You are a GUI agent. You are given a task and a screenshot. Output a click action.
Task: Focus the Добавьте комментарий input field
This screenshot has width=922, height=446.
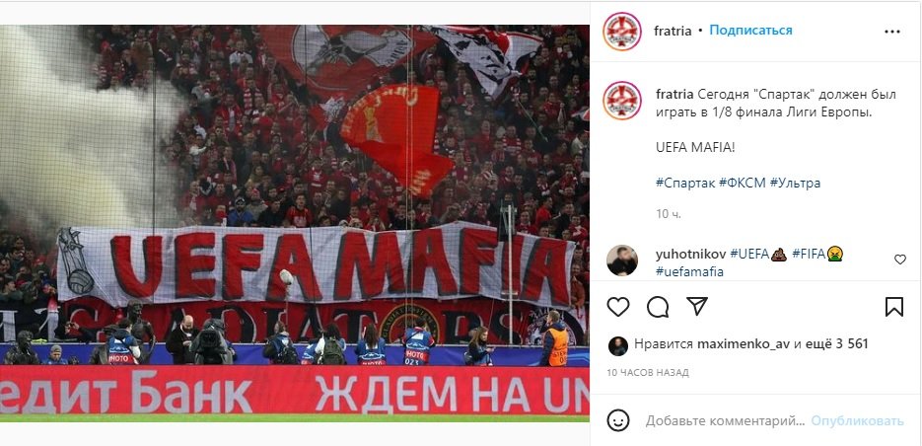725,420
